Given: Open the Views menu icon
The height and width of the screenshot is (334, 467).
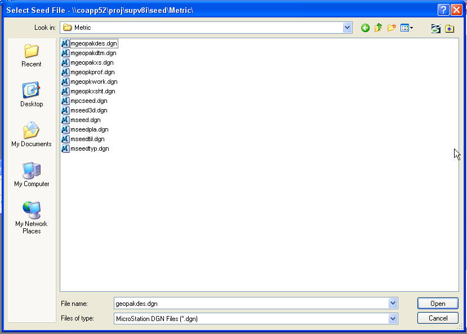Looking at the screenshot, I should [406, 28].
